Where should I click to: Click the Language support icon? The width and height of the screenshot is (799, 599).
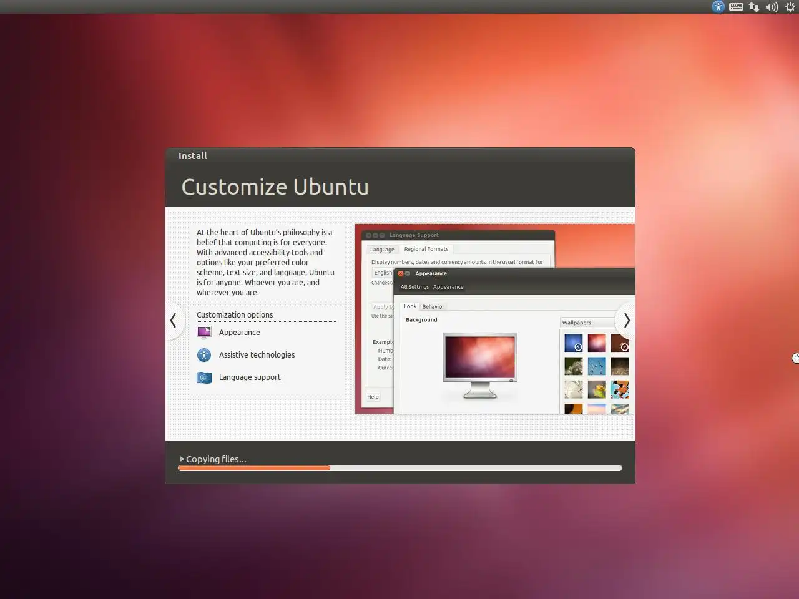(x=204, y=377)
